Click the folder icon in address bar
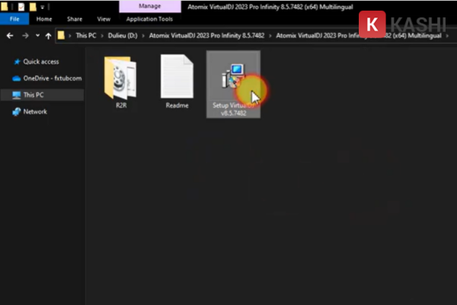The image size is (457, 305). (61, 36)
